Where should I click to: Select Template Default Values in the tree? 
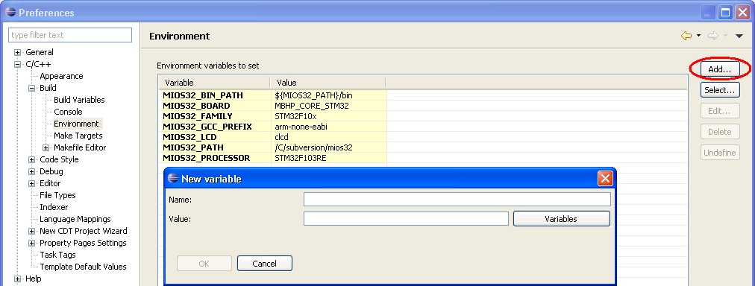[x=83, y=267]
